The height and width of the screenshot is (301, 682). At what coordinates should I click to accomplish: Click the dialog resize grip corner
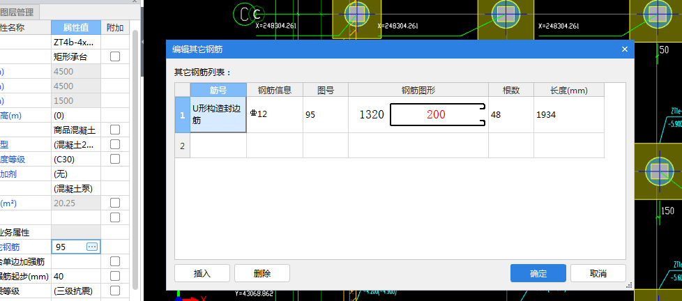tap(629, 285)
